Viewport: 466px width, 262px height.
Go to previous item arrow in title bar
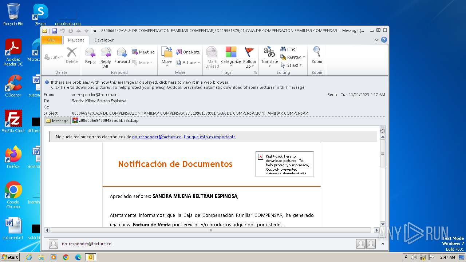coord(78,31)
